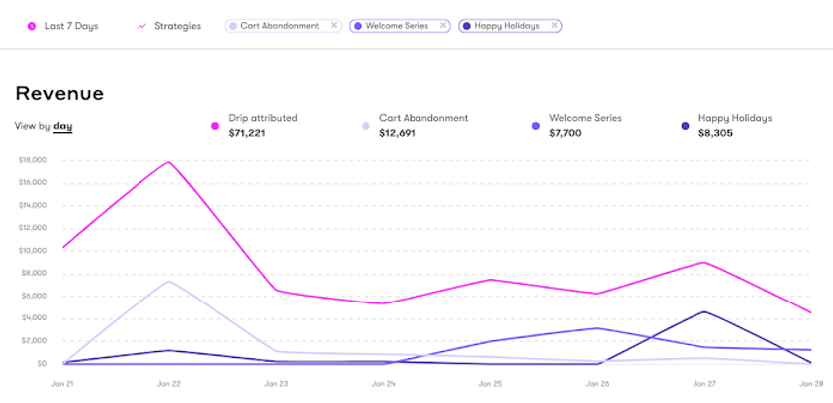Toggle the Welcome Series legend dot
The width and height of the screenshot is (833, 403).
(535, 126)
